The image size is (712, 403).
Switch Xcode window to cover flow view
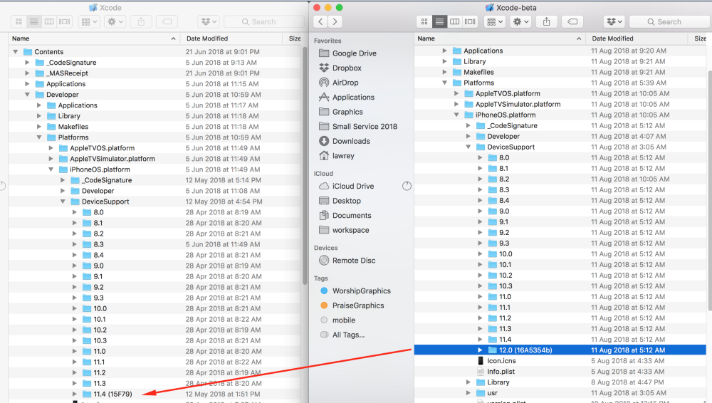click(x=65, y=21)
